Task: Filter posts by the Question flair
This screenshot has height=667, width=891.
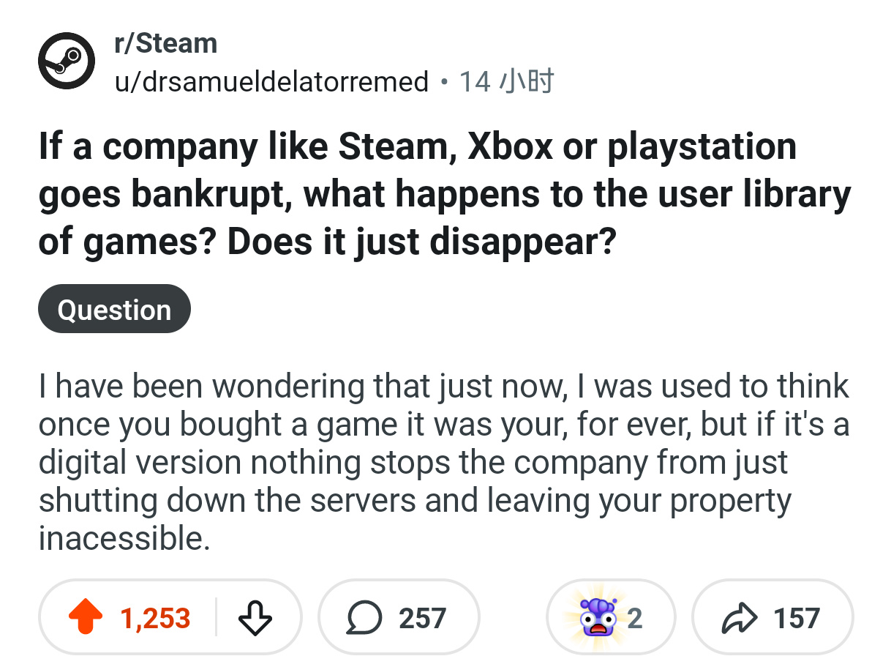Action: pyautogui.click(x=114, y=309)
